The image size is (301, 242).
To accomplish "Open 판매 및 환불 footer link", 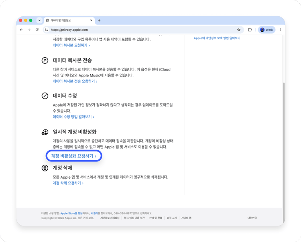I will (156, 218).
